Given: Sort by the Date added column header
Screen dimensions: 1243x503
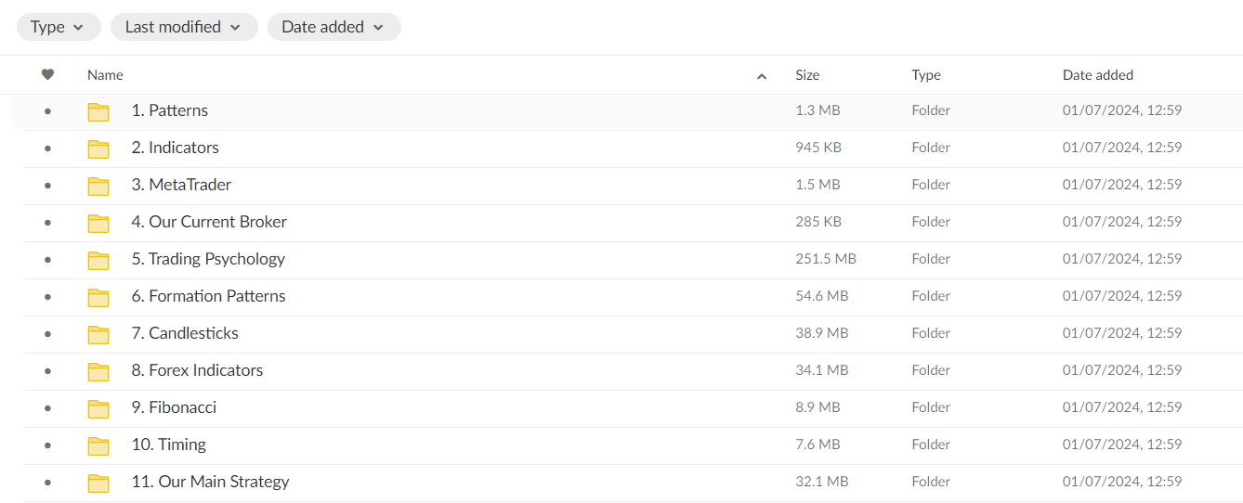Looking at the screenshot, I should point(1097,75).
